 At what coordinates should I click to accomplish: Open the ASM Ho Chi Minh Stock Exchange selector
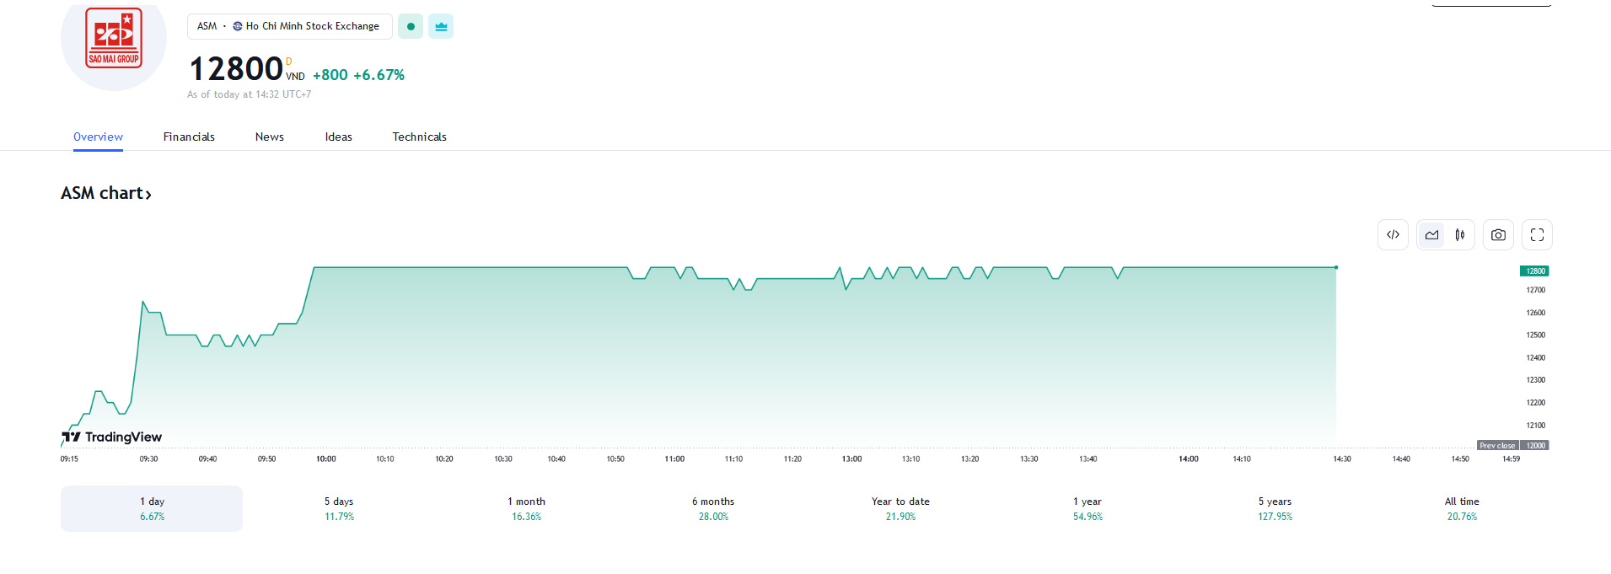(289, 26)
